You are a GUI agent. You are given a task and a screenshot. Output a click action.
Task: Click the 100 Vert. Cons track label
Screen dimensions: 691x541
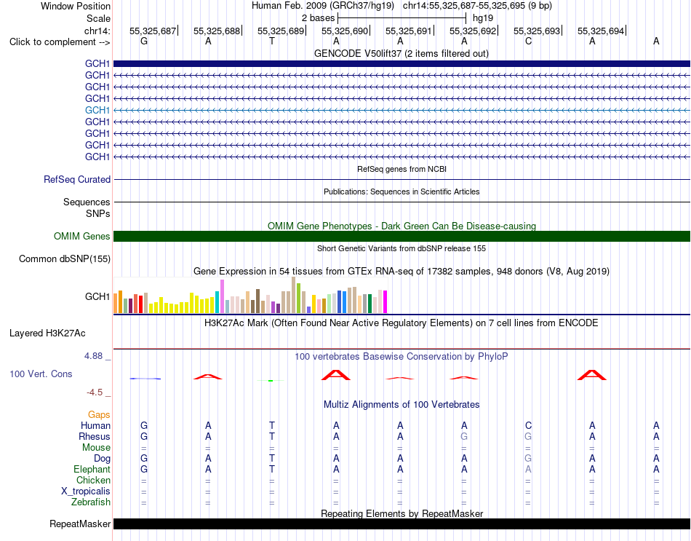click(41, 374)
